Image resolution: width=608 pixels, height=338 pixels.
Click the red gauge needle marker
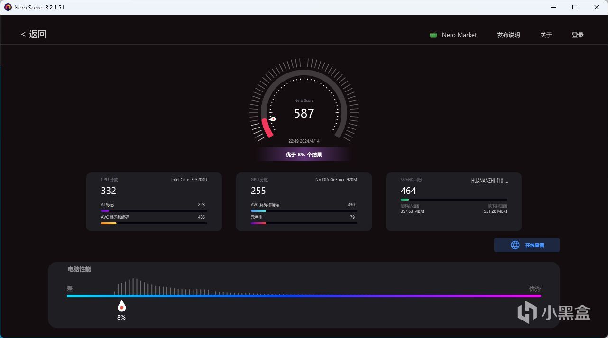[273, 119]
